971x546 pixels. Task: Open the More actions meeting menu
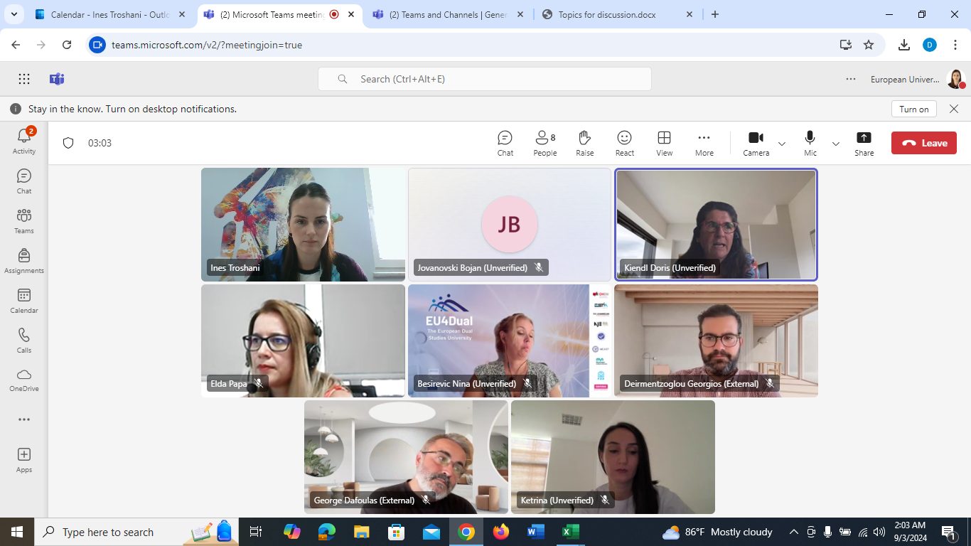pos(704,143)
